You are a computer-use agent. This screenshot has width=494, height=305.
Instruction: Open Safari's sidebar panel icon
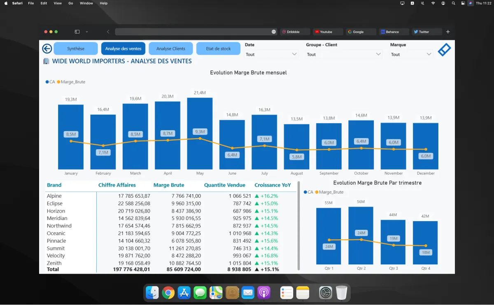pos(77,31)
